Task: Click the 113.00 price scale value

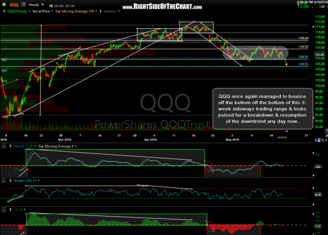Action: (x=320, y=16)
